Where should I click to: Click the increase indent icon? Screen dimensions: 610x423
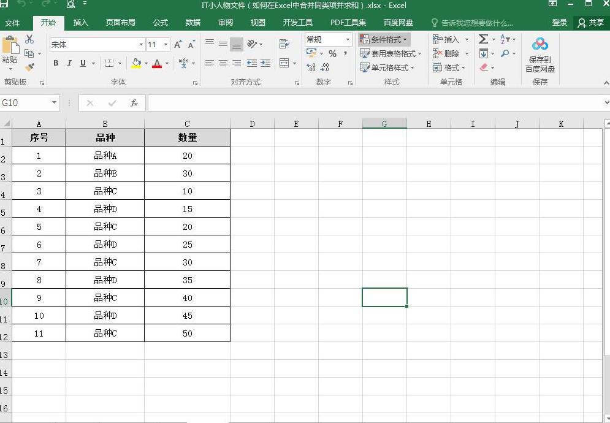pos(265,63)
